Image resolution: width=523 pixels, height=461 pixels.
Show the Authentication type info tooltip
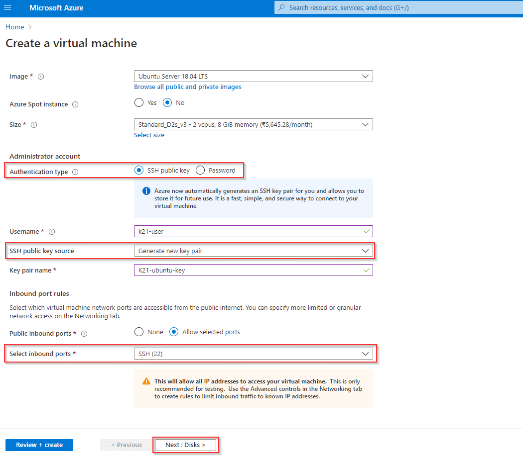point(74,172)
